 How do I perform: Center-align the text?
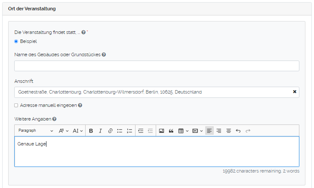click(228, 131)
